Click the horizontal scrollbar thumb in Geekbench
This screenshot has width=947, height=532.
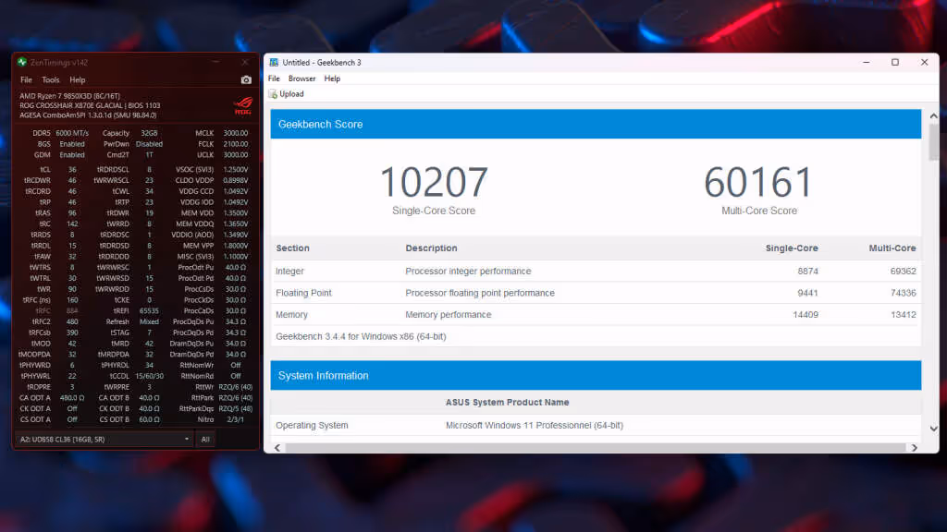tap(596, 448)
